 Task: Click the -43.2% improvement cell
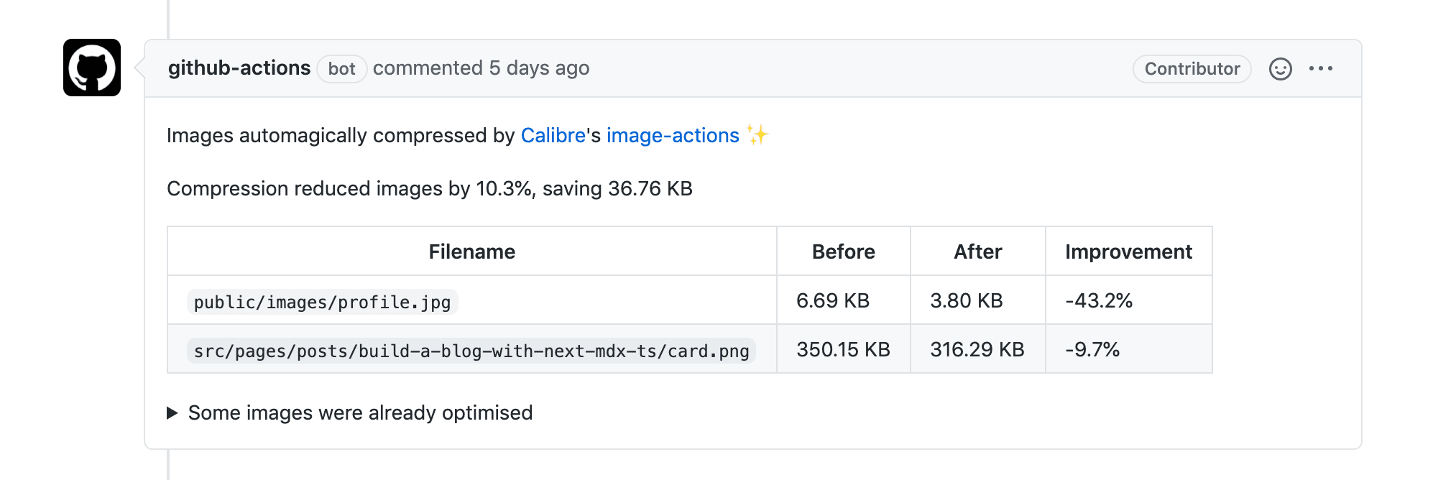[x=1129, y=300]
